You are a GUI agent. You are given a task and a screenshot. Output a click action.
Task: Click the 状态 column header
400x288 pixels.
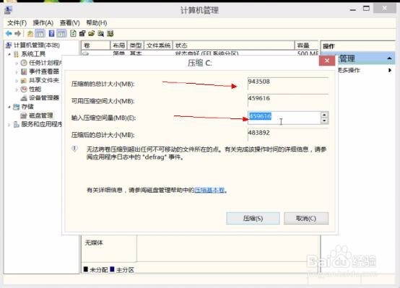pyautogui.click(x=234, y=45)
